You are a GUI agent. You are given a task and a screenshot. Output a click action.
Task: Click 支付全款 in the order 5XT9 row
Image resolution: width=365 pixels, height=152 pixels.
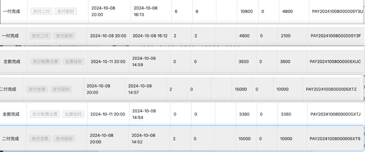point(40,139)
